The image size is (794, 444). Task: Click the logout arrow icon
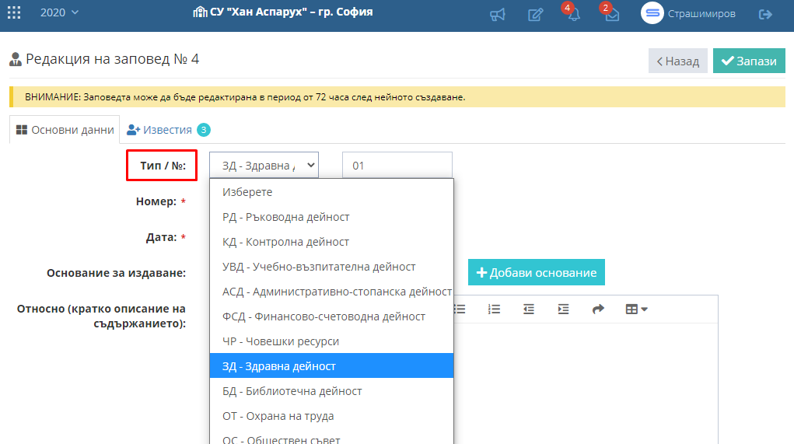coord(765,14)
